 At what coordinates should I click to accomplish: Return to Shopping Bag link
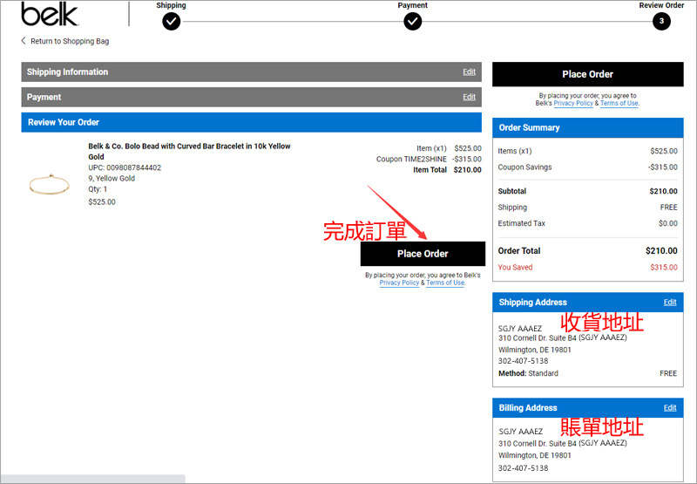pyautogui.click(x=70, y=41)
